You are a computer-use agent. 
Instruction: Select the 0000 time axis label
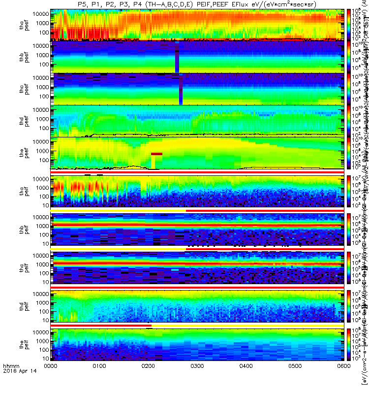point(51,366)
